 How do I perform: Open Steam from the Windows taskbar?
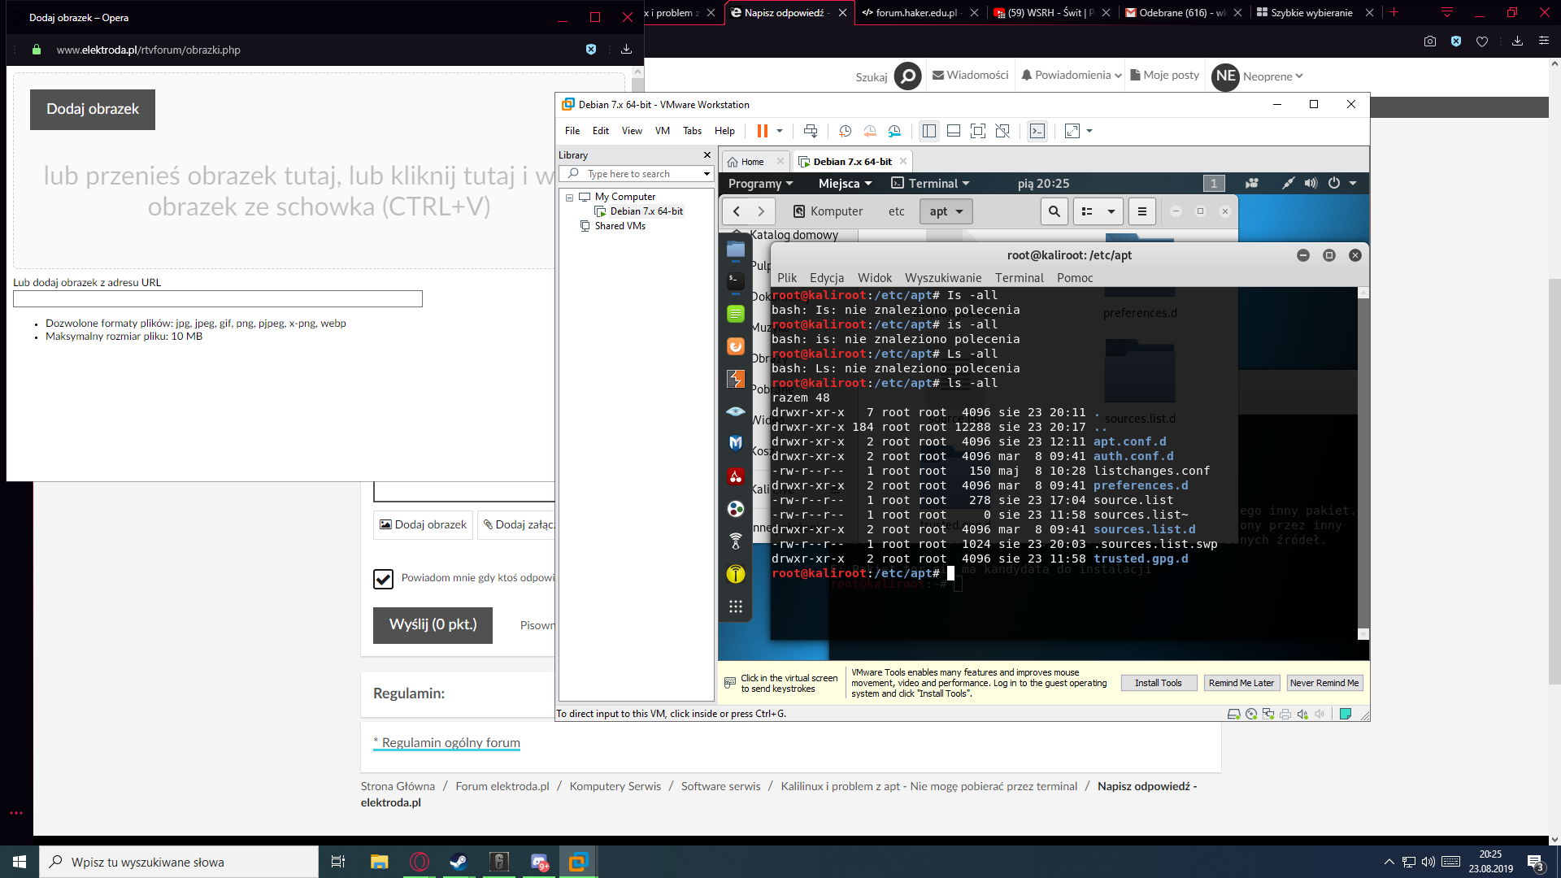coord(459,862)
